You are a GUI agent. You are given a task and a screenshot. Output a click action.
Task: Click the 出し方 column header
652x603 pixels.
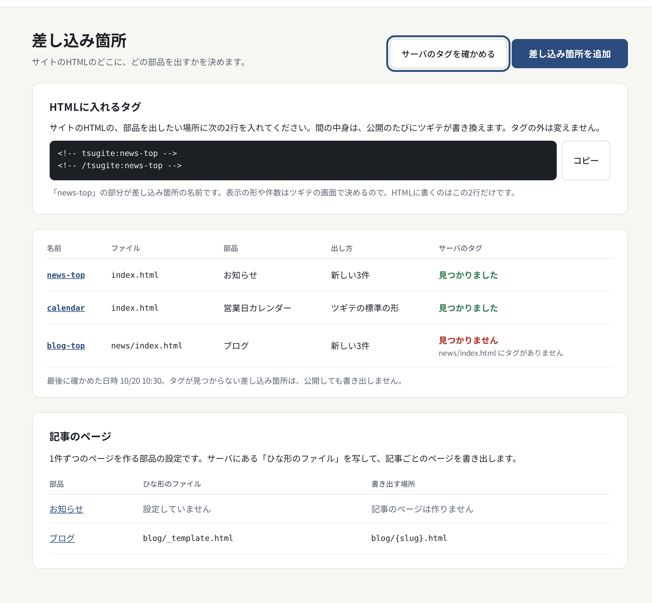342,248
